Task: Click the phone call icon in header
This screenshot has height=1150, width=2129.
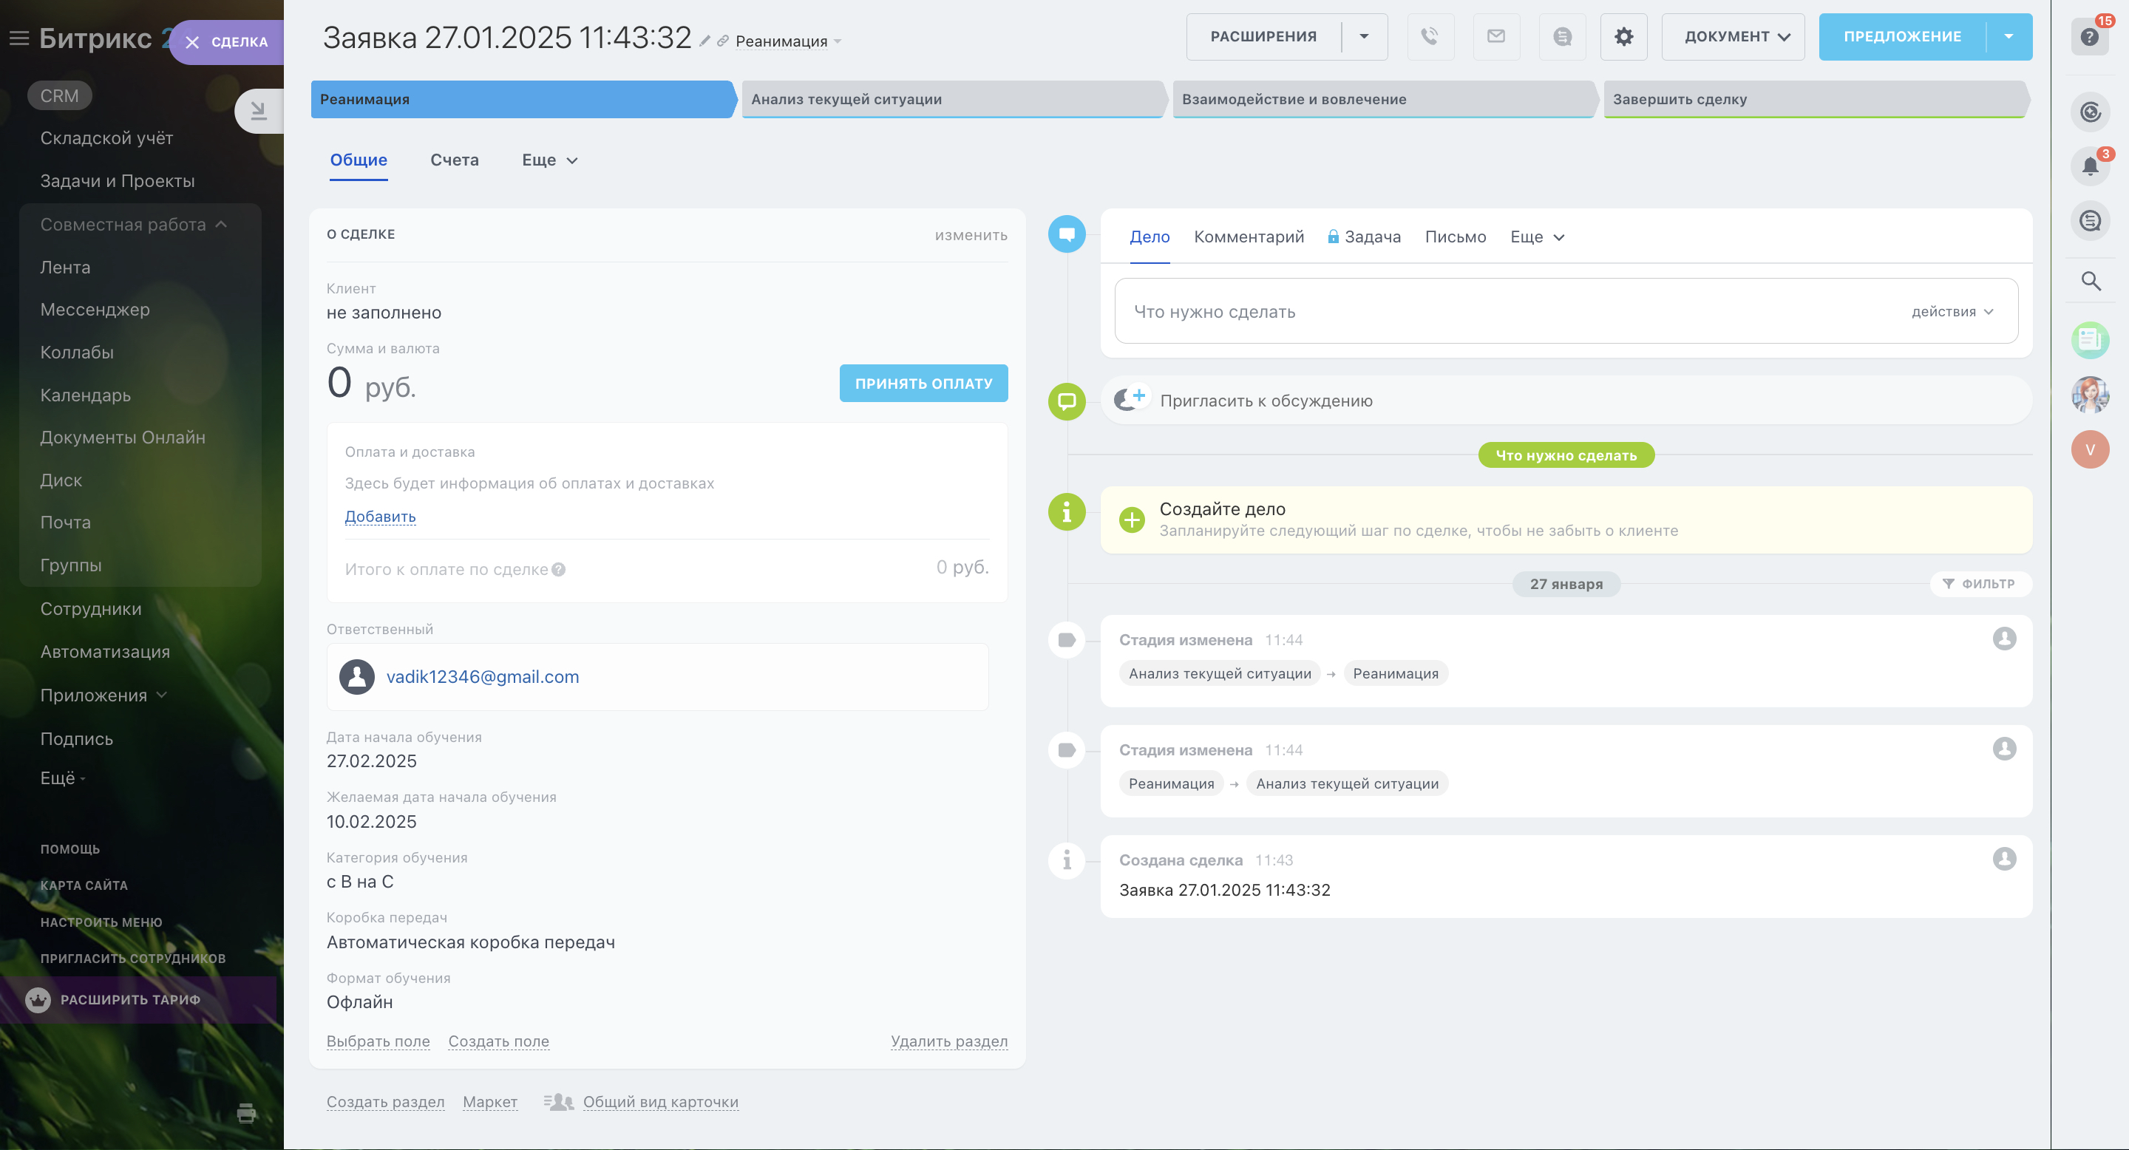Action: (x=1430, y=36)
